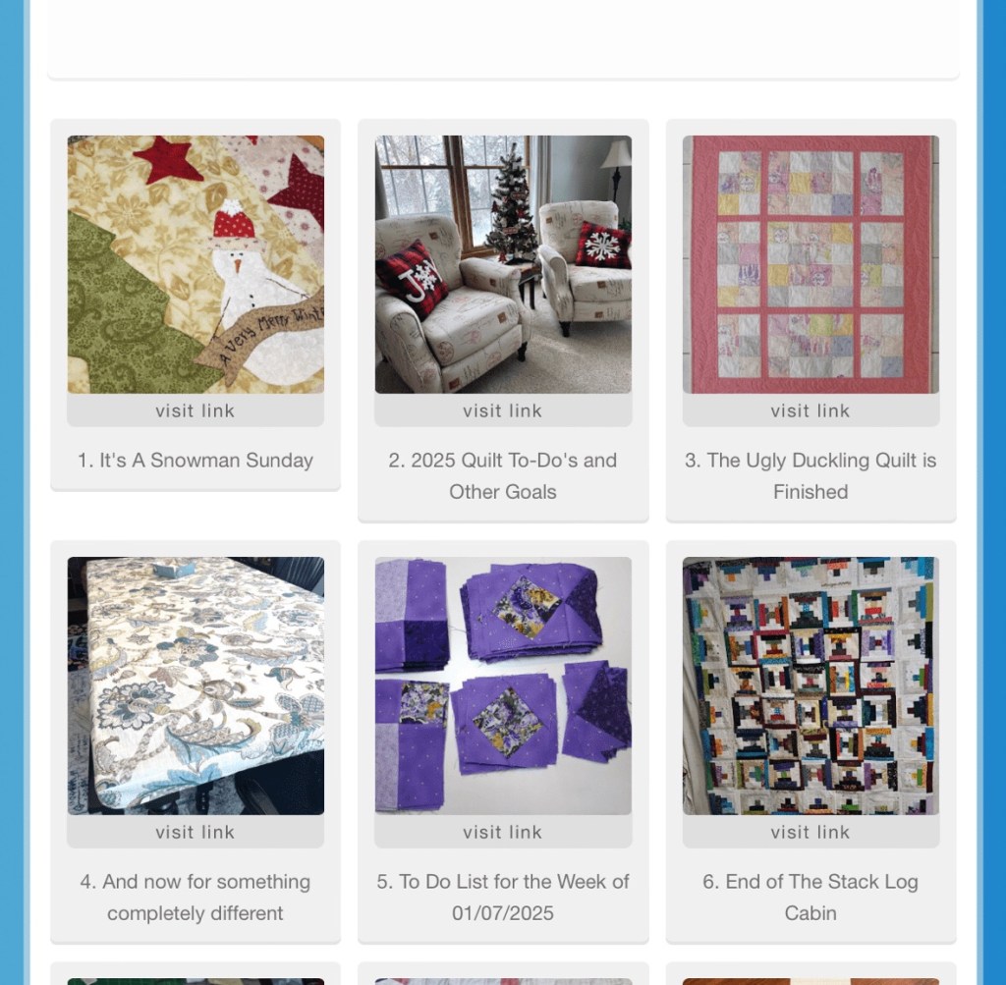Viewport: 1006px width, 985px height.
Task: Open the armchairs with Christmas tree photo
Action: coord(503,264)
